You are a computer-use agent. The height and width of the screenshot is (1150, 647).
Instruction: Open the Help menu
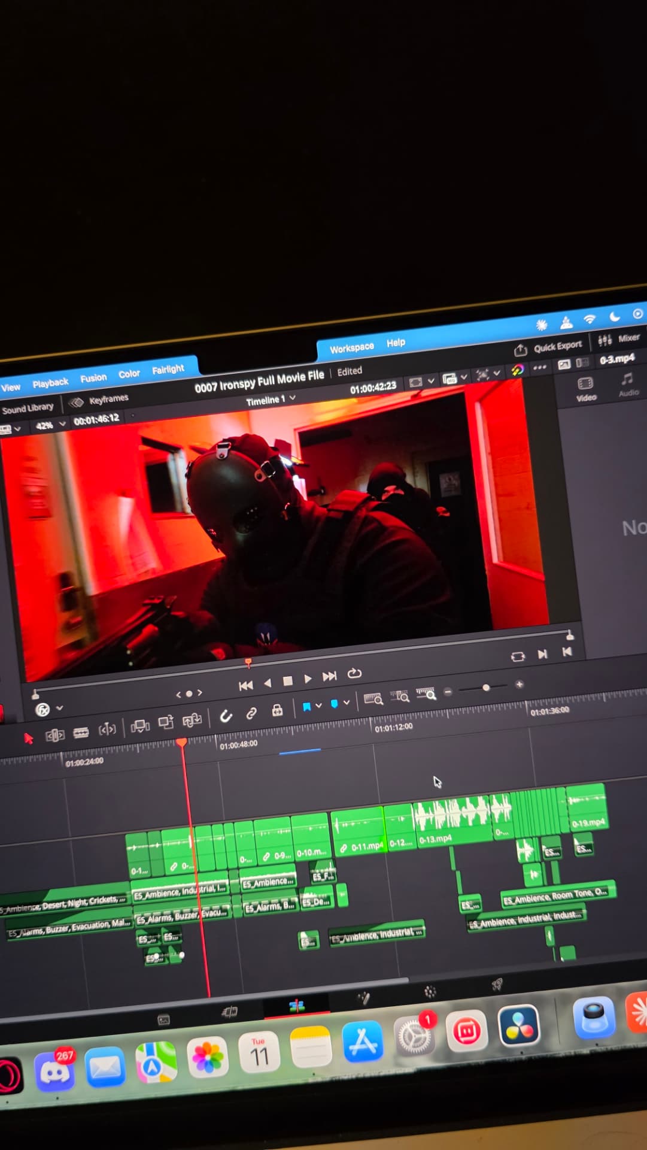(396, 343)
